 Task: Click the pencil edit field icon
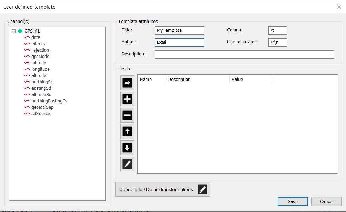point(127,164)
